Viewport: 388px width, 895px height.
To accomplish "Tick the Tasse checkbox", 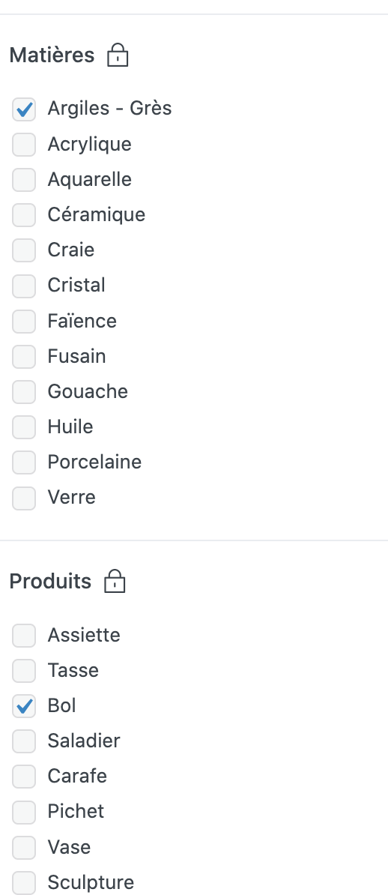I will (x=24, y=672).
